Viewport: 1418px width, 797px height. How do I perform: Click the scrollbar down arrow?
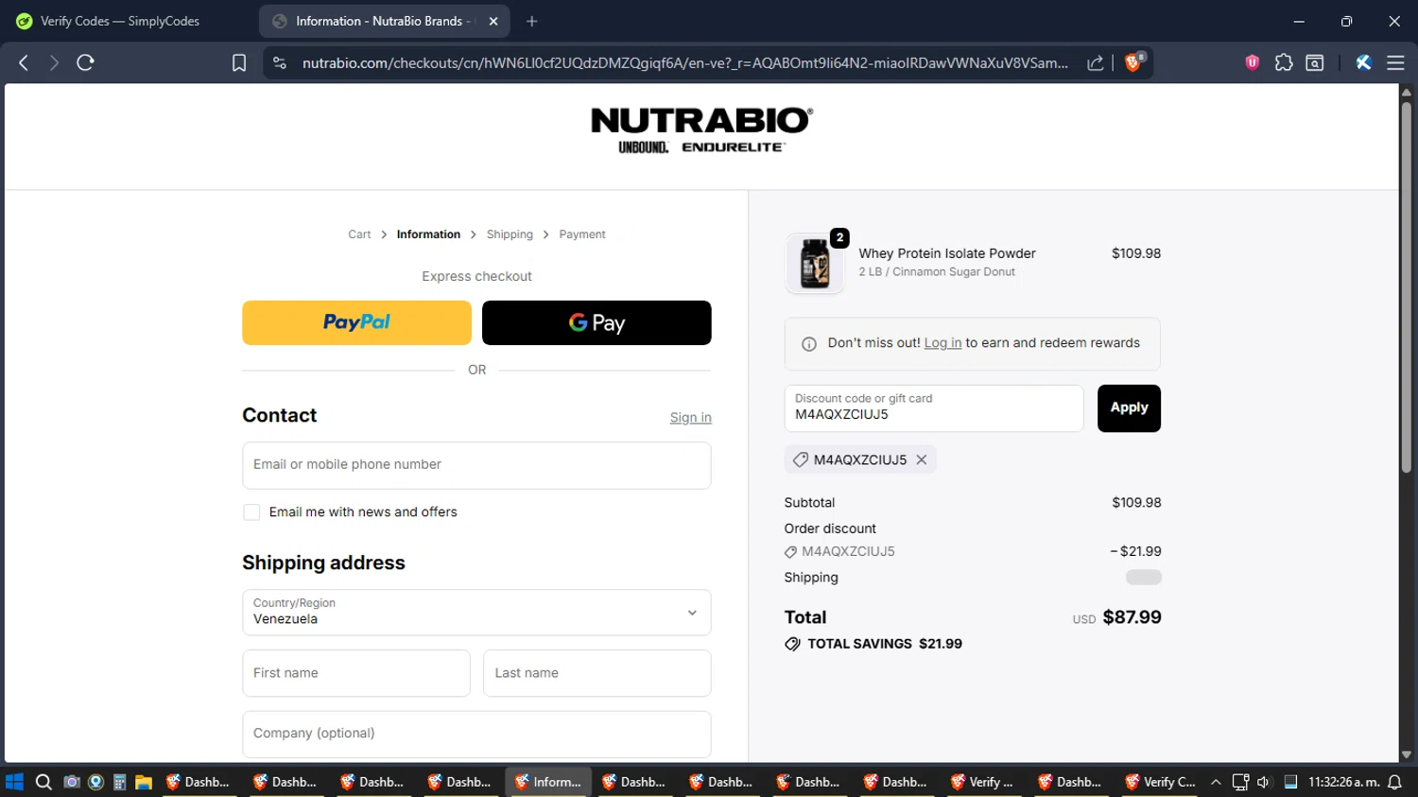click(x=1407, y=754)
